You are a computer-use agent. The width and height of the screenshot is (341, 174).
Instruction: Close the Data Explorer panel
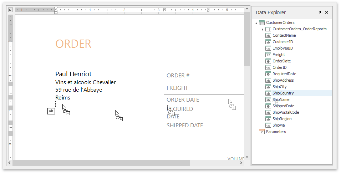(326, 12)
